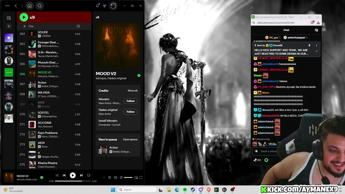
Task: Expand Your Library in the sidebar
Action: 9,18
